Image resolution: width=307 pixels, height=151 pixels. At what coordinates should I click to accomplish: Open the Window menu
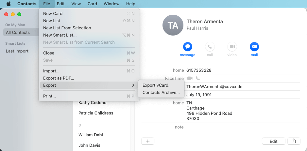[x=111, y=4]
